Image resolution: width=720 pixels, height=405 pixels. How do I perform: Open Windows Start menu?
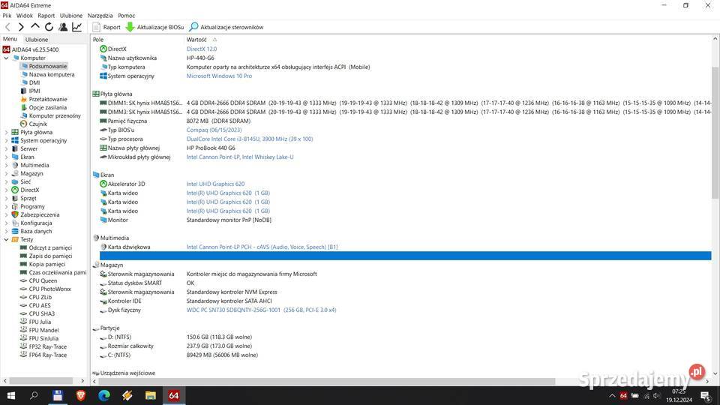pyautogui.click(x=11, y=396)
